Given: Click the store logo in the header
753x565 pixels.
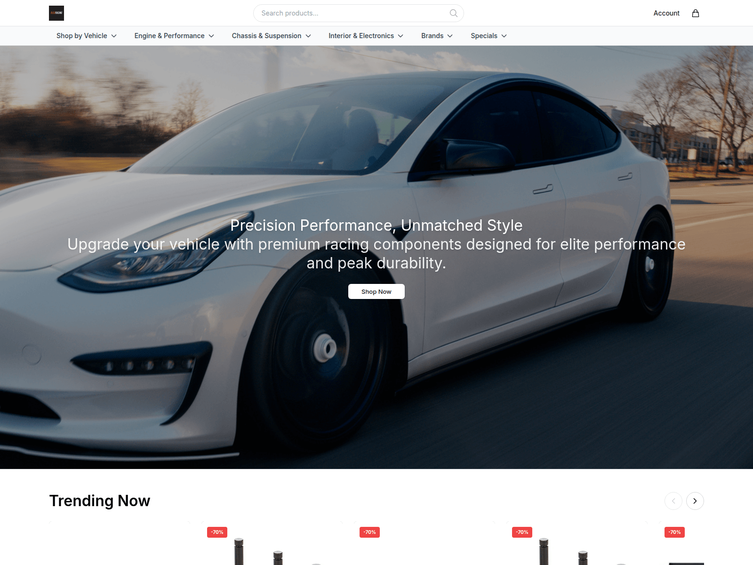Looking at the screenshot, I should coord(56,13).
